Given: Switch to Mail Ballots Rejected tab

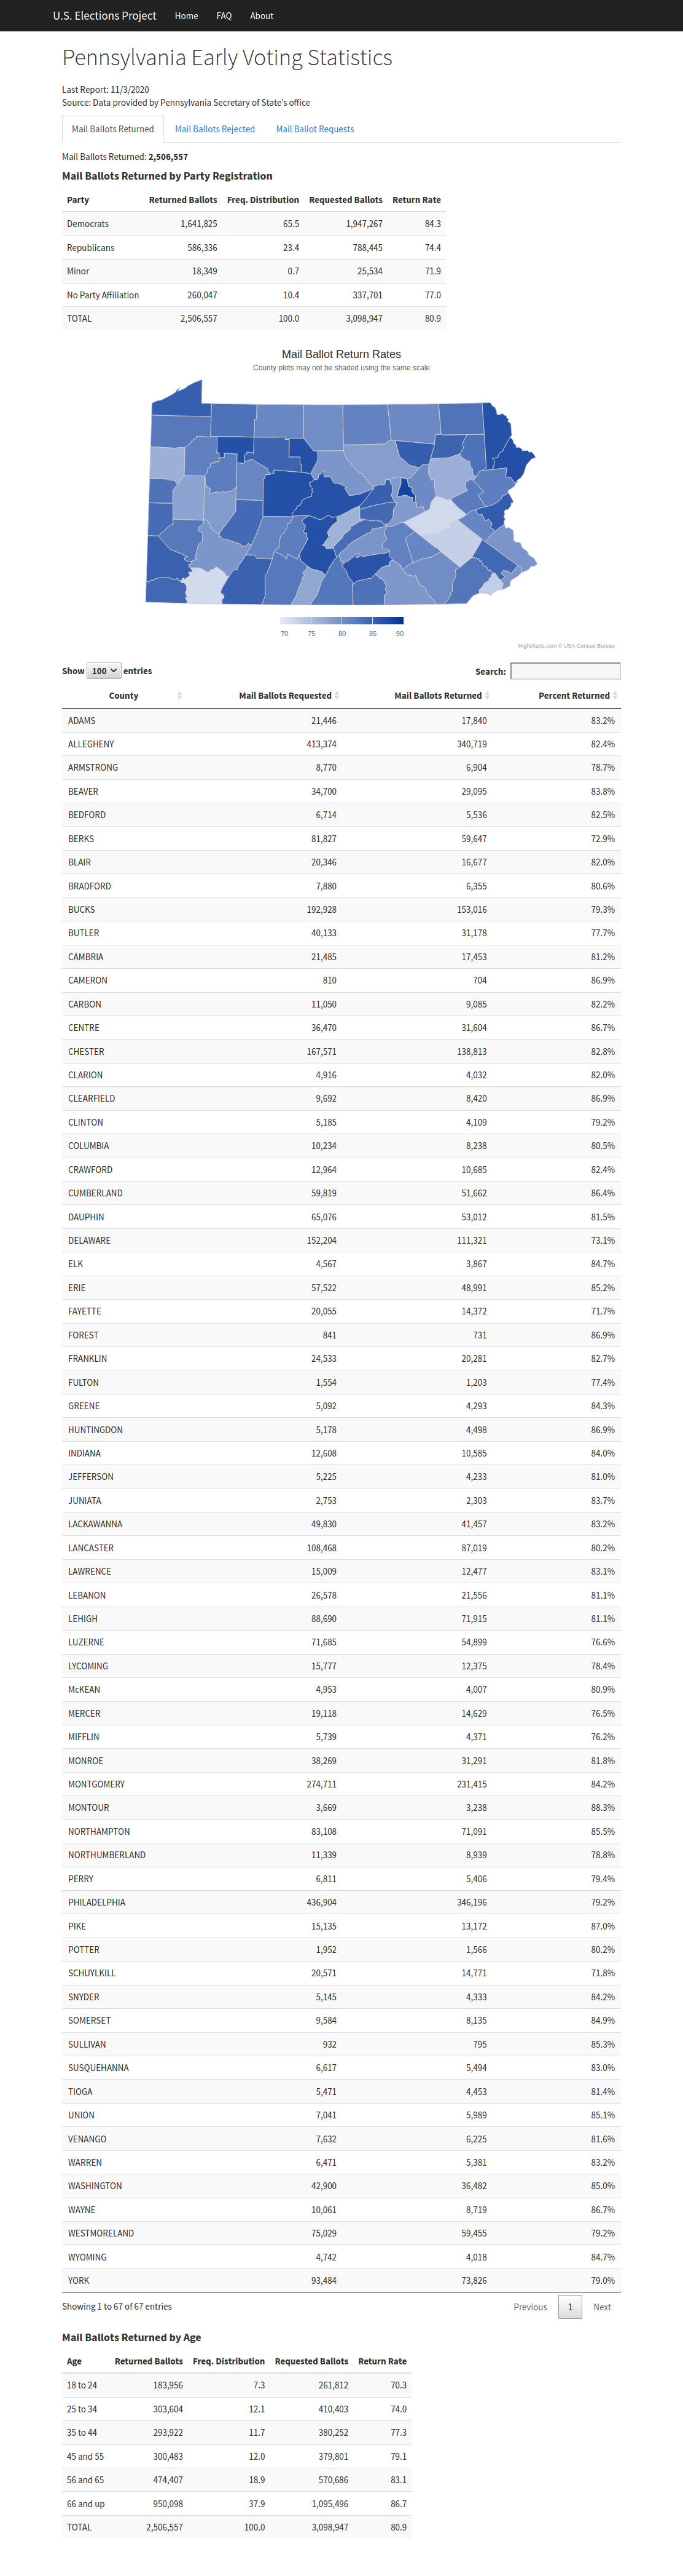Looking at the screenshot, I should pos(215,129).
